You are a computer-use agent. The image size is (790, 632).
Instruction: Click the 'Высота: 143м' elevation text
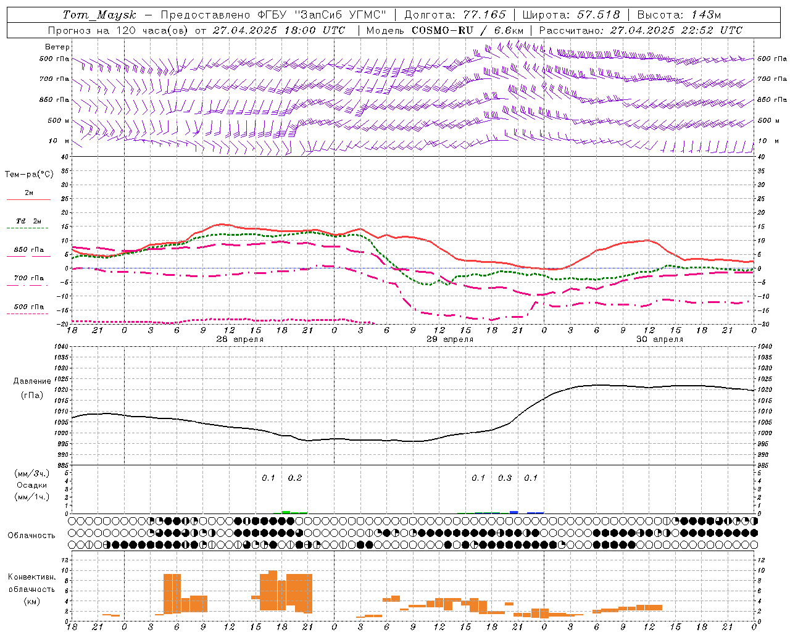(x=679, y=15)
